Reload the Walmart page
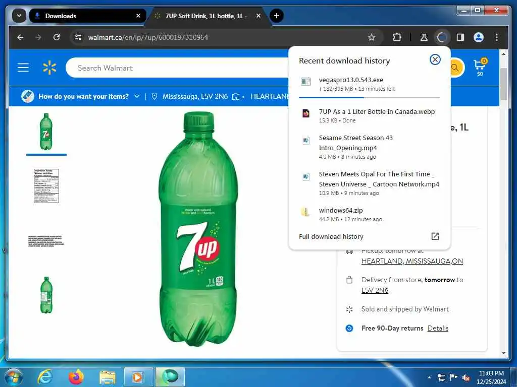The width and height of the screenshot is (517, 387). (x=57, y=37)
